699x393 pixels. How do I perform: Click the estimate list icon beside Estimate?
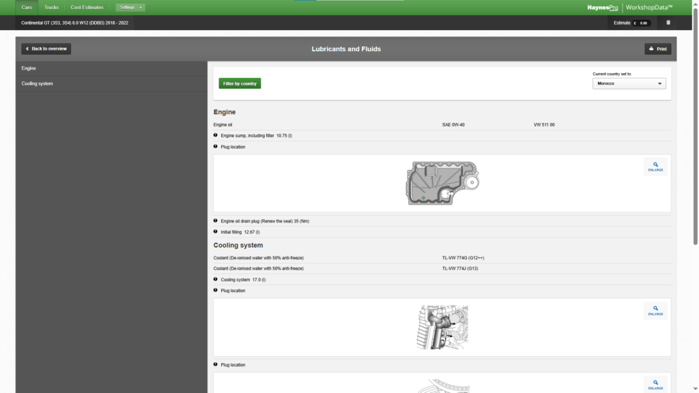(x=668, y=23)
